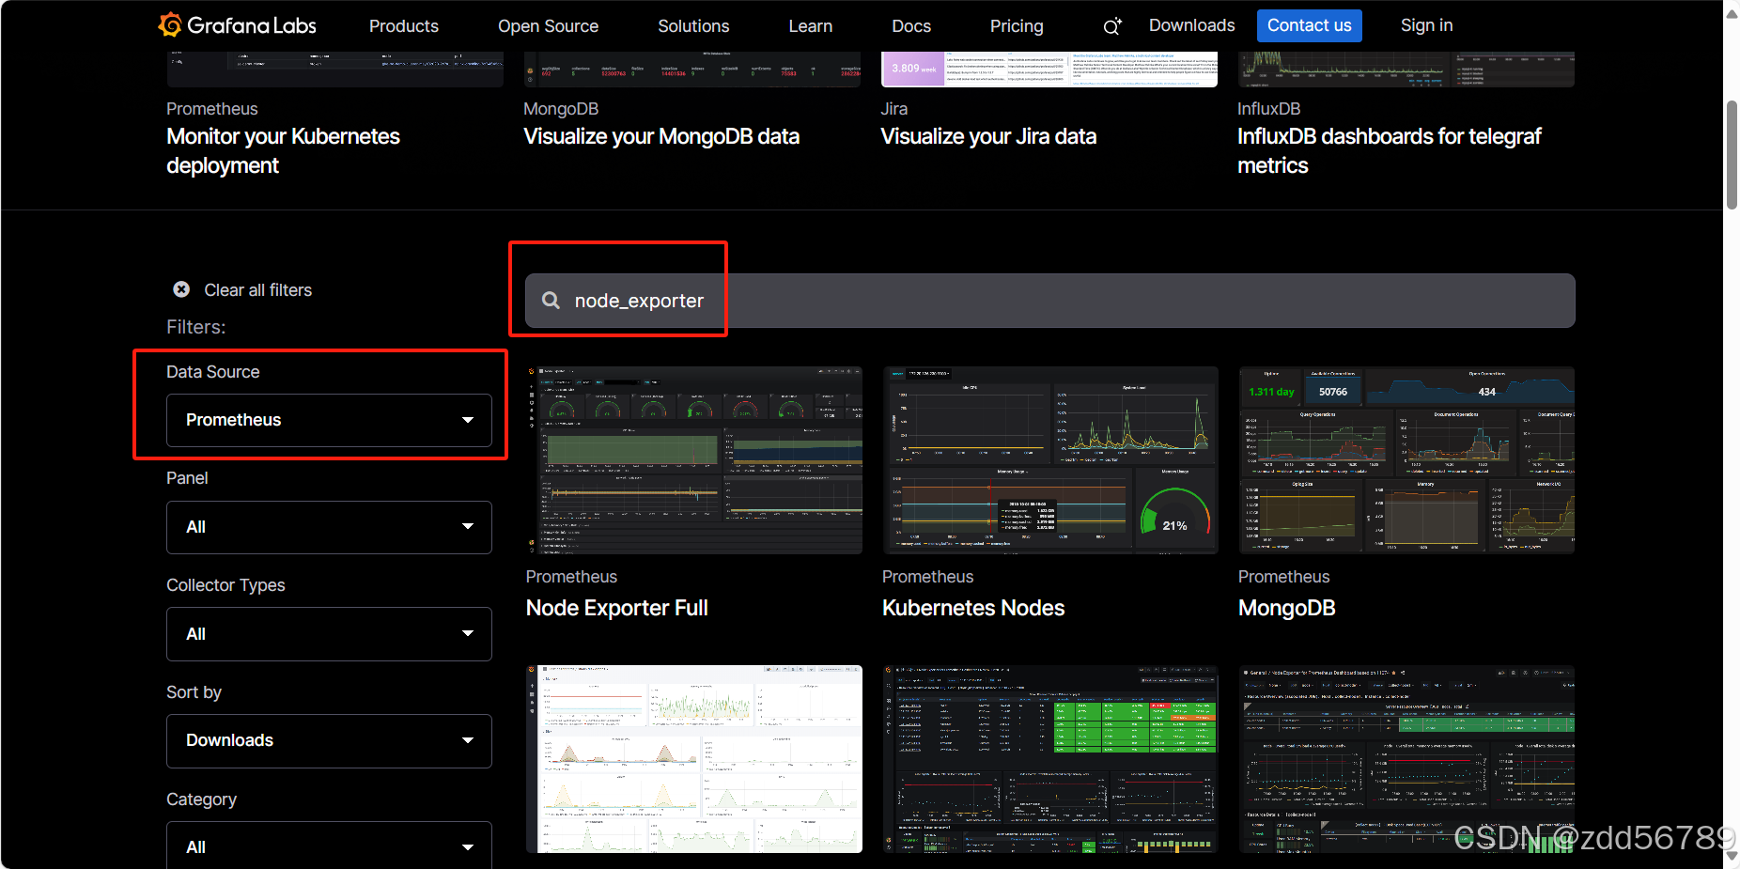Click the Pricing navigation link

point(1016,25)
